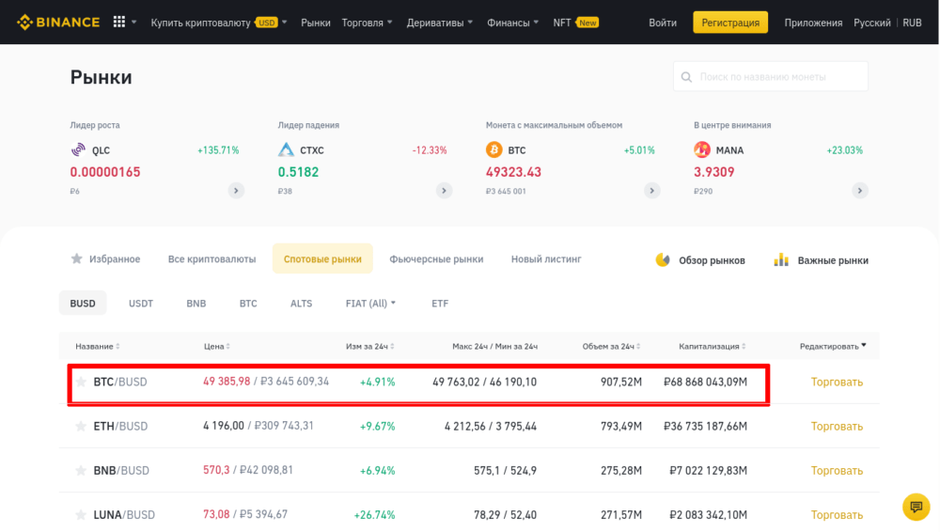This screenshot has height=532, width=940.
Task: Click the Обзор рынков pie icon
Action: pyautogui.click(x=663, y=259)
